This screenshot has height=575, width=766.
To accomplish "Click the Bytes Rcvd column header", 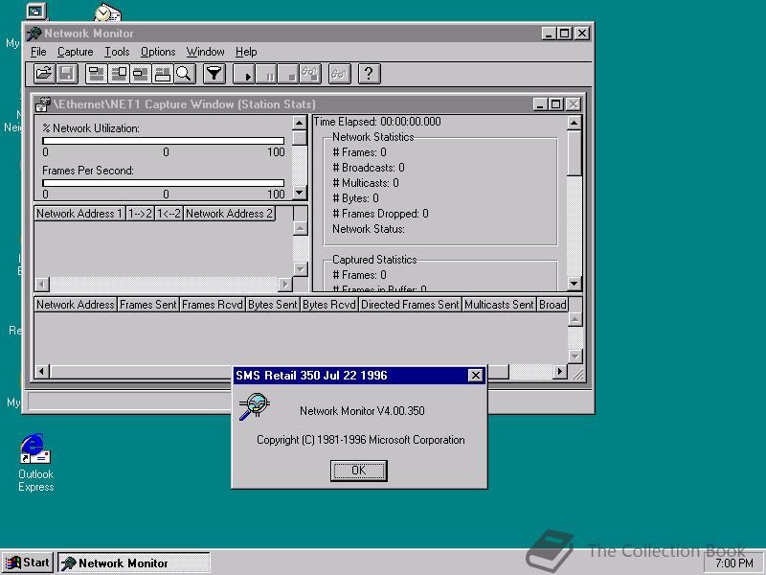I will pos(328,305).
